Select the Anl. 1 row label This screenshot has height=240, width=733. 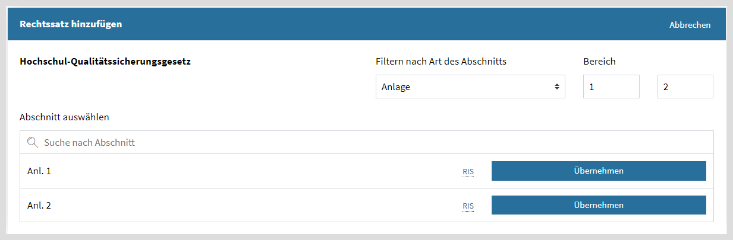pos(39,171)
